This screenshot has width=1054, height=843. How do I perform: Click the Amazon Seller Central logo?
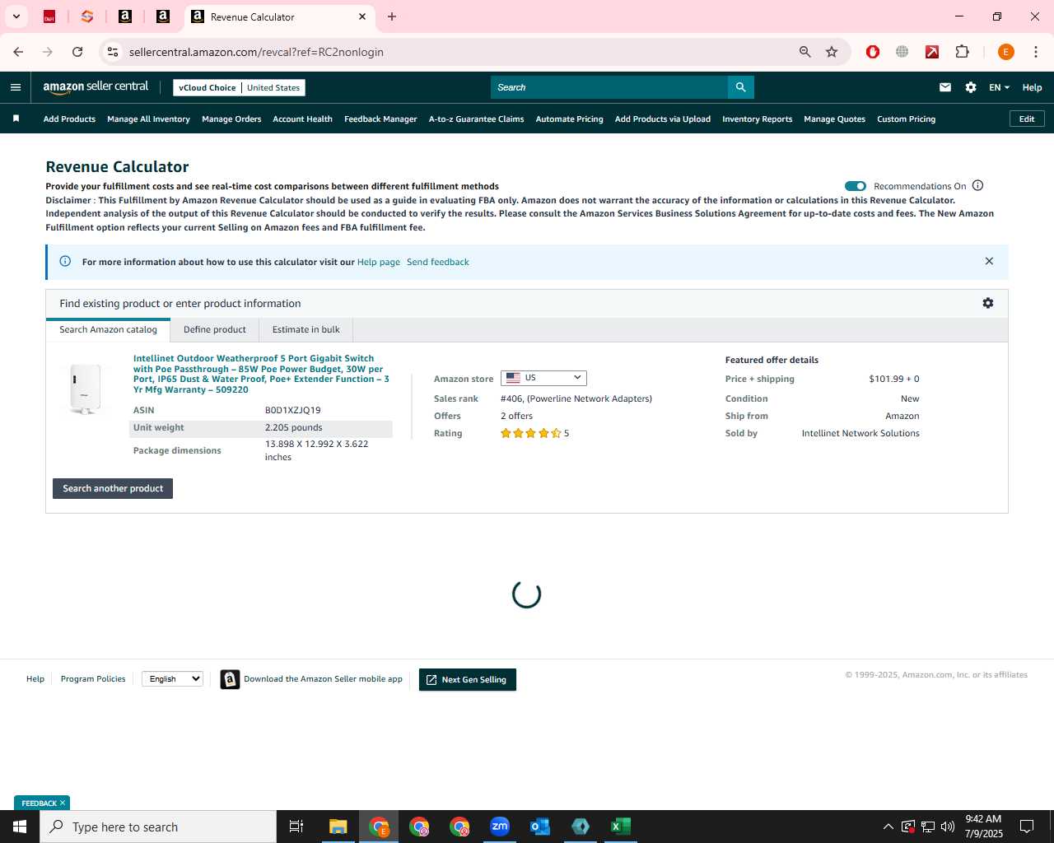point(96,86)
